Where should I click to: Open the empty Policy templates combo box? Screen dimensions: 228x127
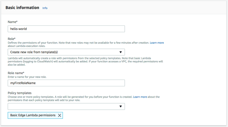[63, 106]
